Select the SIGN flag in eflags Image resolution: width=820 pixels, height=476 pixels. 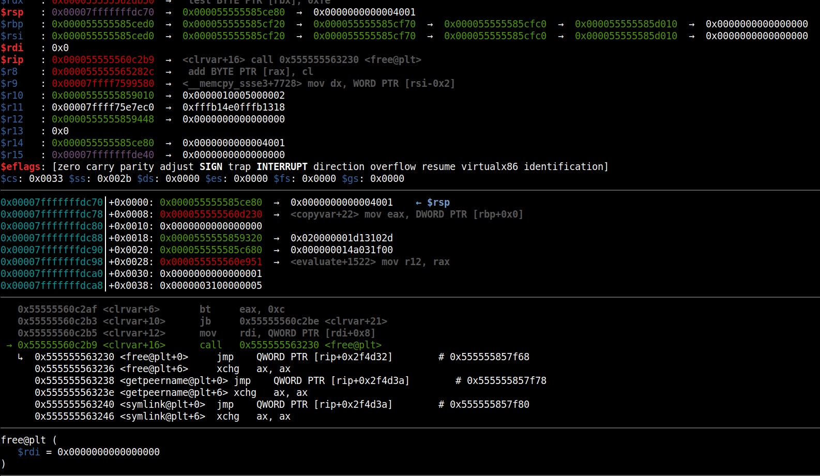[x=211, y=166]
